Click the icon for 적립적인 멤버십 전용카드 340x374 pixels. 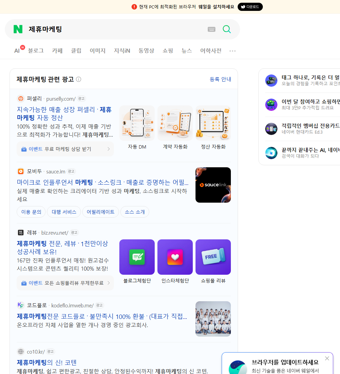point(271,129)
